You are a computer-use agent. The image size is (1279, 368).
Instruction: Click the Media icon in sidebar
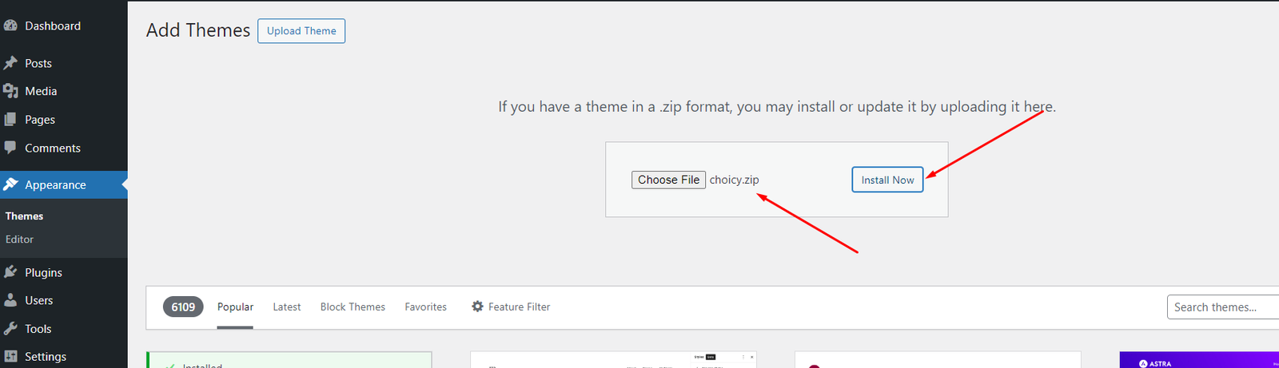tap(10, 91)
